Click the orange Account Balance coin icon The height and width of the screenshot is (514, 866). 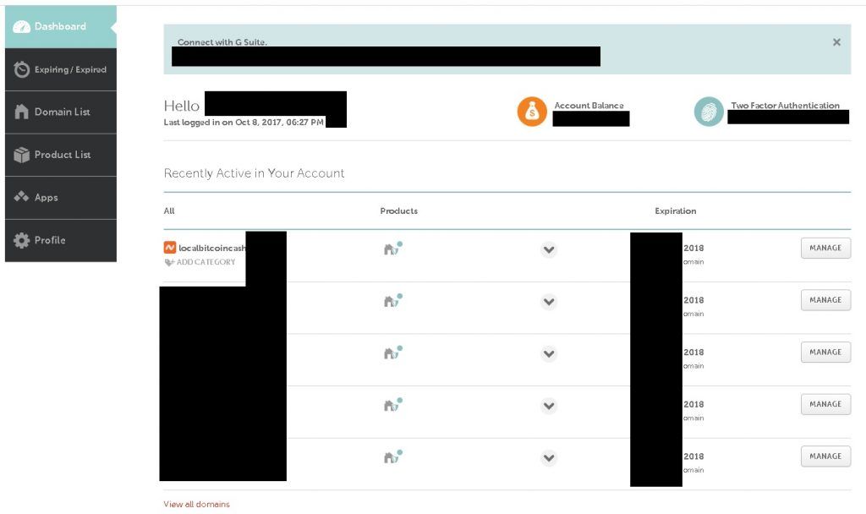[x=531, y=110]
